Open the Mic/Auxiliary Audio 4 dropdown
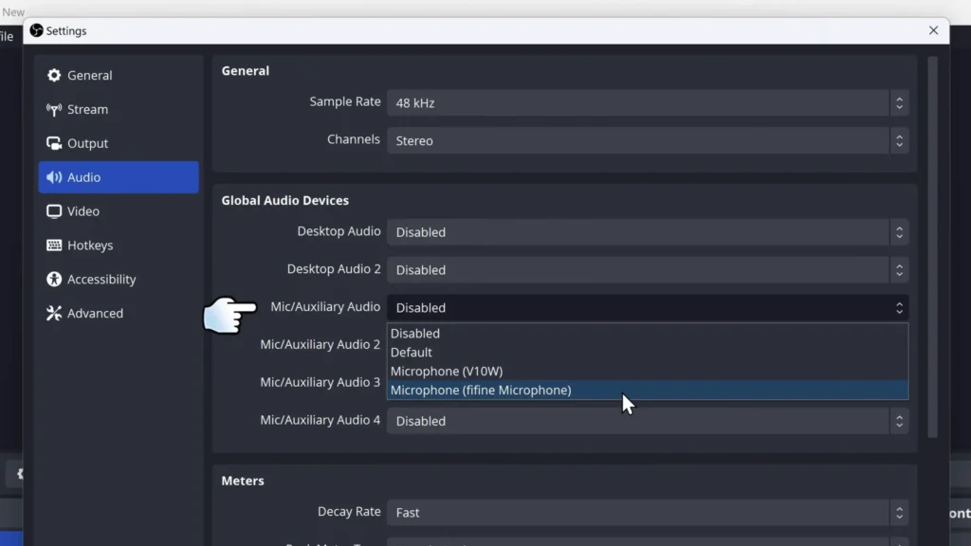 (x=648, y=421)
